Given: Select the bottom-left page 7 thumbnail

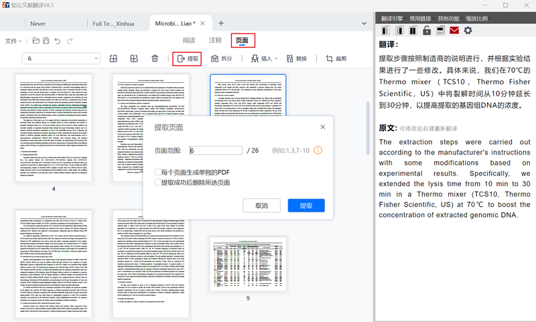Looking at the screenshot, I should [x=54, y=264].
